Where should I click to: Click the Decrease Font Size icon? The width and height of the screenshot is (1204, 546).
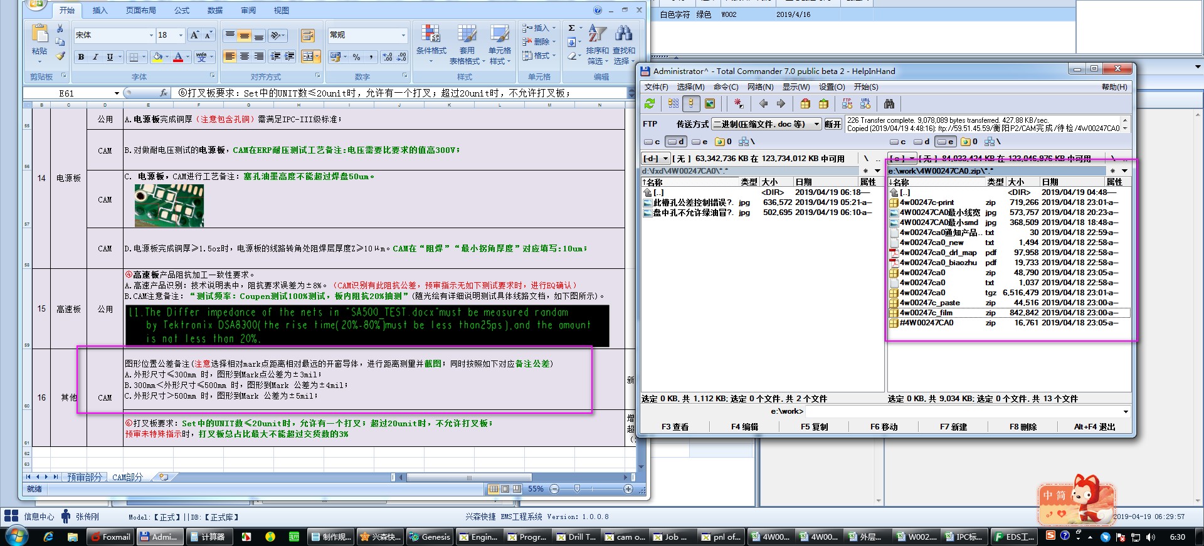point(208,35)
